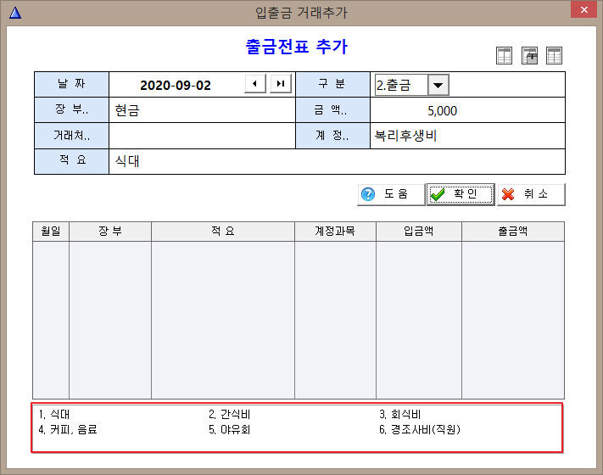This screenshot has height=475, width=603.
Task: Jump to last date arrow button
Action: [x=281, y=84]
